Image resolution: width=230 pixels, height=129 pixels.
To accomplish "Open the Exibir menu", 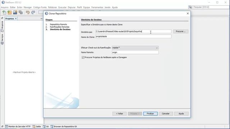I will 19,7.
